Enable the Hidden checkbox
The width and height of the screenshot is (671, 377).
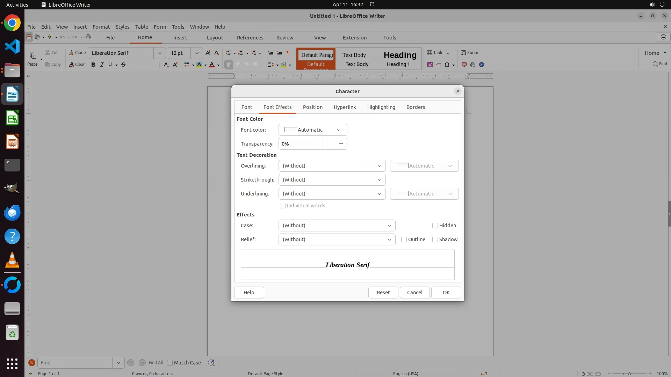coord(435,226)
